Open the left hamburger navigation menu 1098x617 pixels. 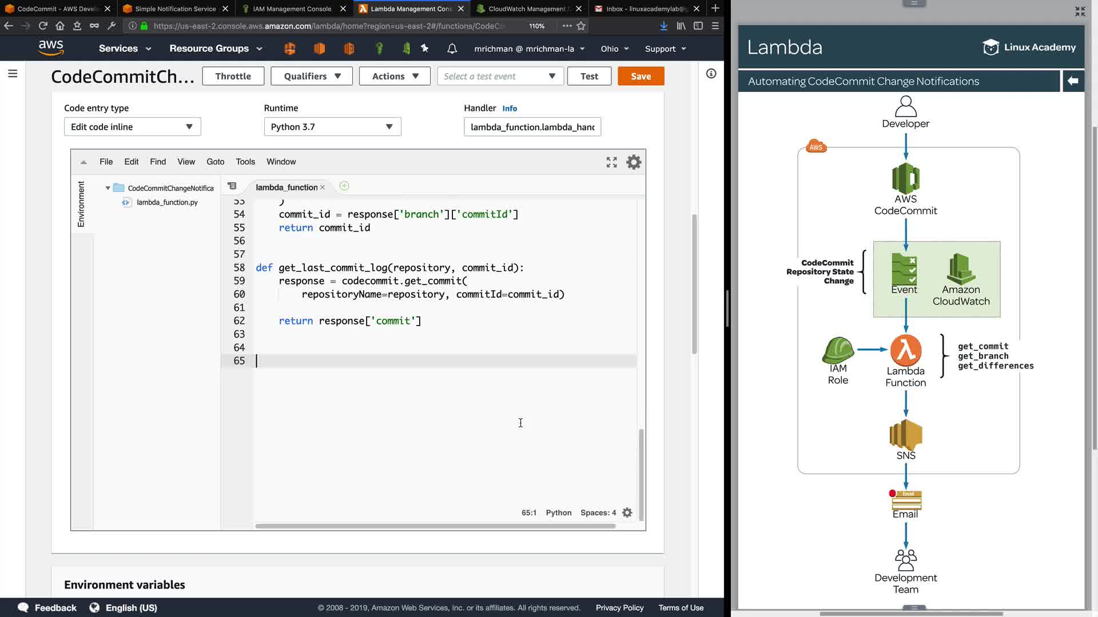pos(13,74)
